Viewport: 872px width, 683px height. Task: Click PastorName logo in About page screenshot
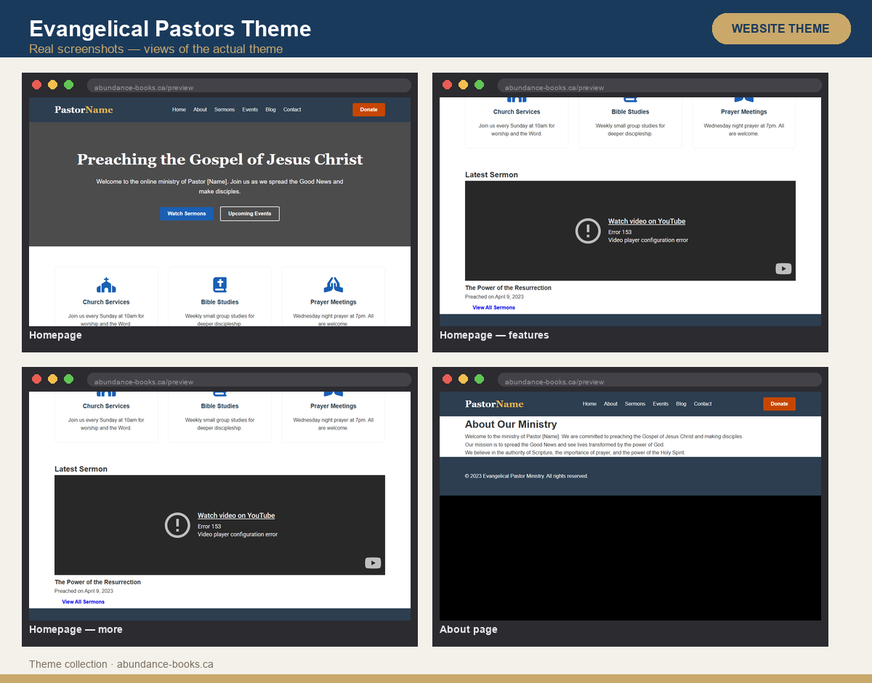[494, 404]
